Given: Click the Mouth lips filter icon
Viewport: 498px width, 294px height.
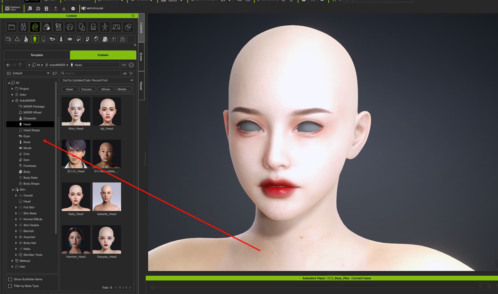Looking at the screenshot, I should point(70,39).
